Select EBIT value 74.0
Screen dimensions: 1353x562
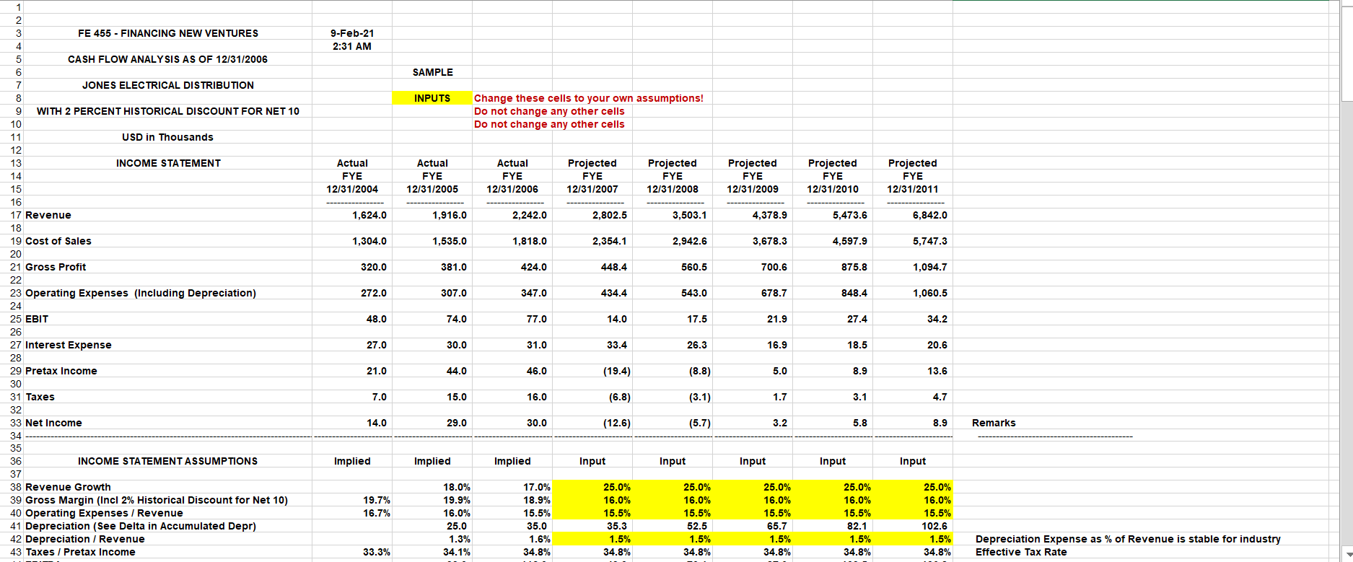point(457,319)
